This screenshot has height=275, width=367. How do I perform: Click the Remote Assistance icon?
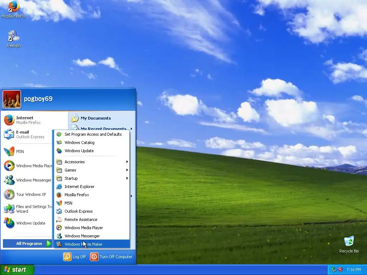point(59,219)
